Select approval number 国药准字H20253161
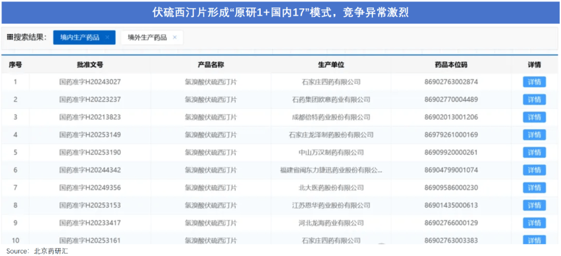 [x=90, y=240]
